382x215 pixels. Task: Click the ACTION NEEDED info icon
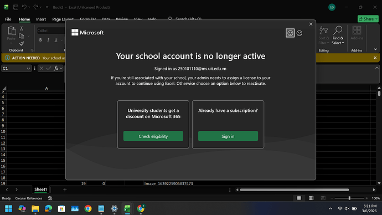tap(7, 58)
